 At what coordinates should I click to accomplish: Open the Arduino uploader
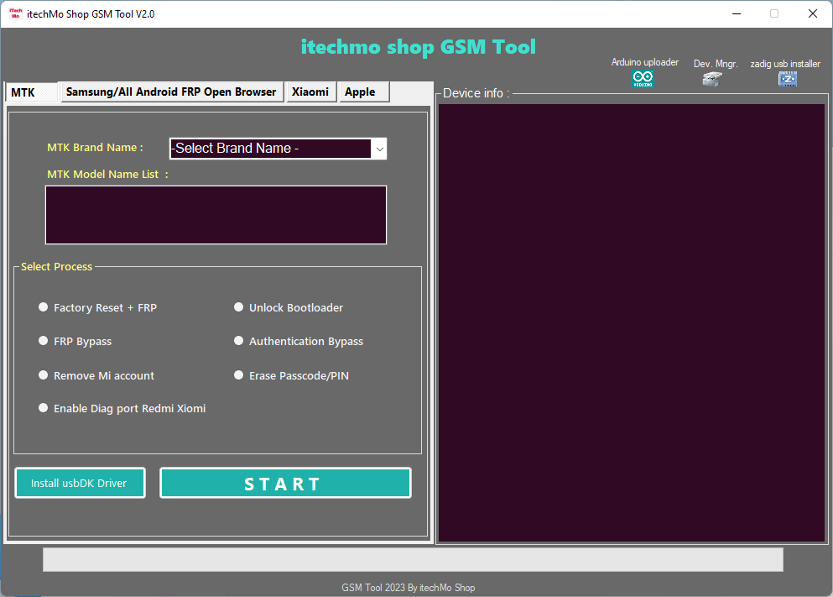[x=643, y=78]
